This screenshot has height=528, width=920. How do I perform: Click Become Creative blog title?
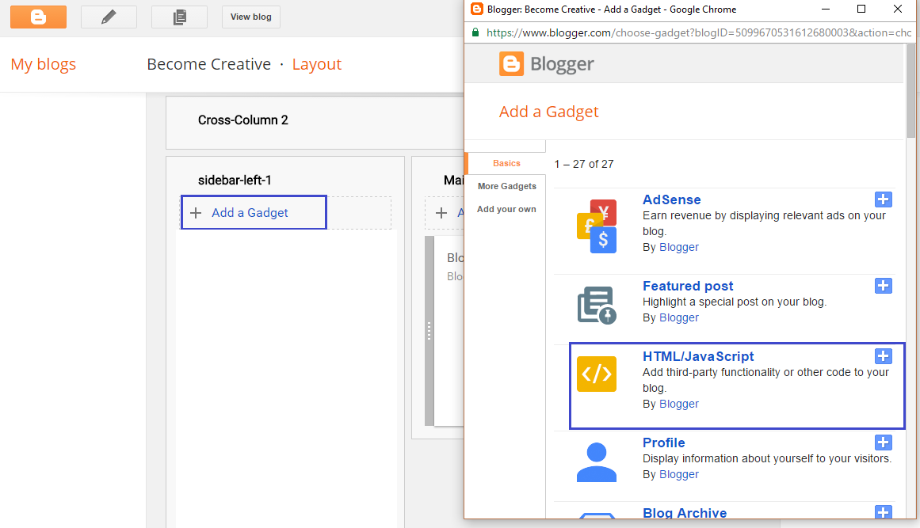(209, 64)
